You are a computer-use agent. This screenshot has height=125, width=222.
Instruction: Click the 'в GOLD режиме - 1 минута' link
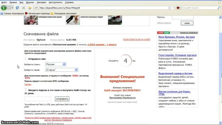point(102,44)
